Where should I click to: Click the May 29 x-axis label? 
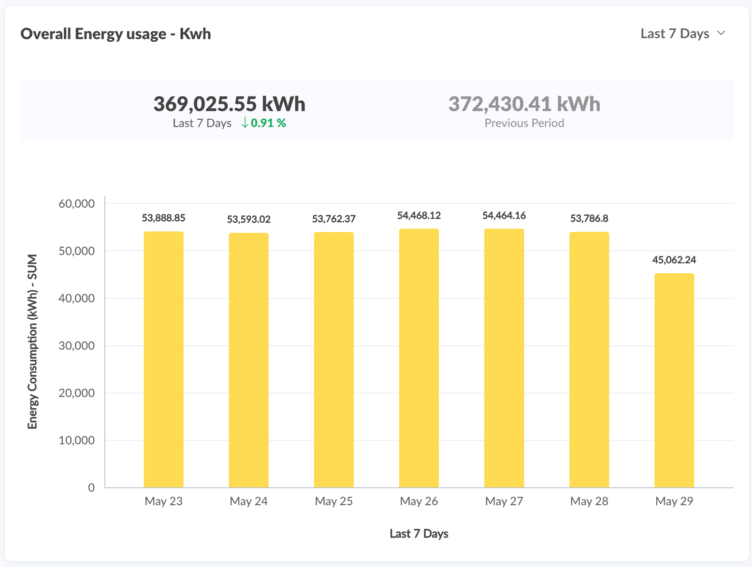674,501
